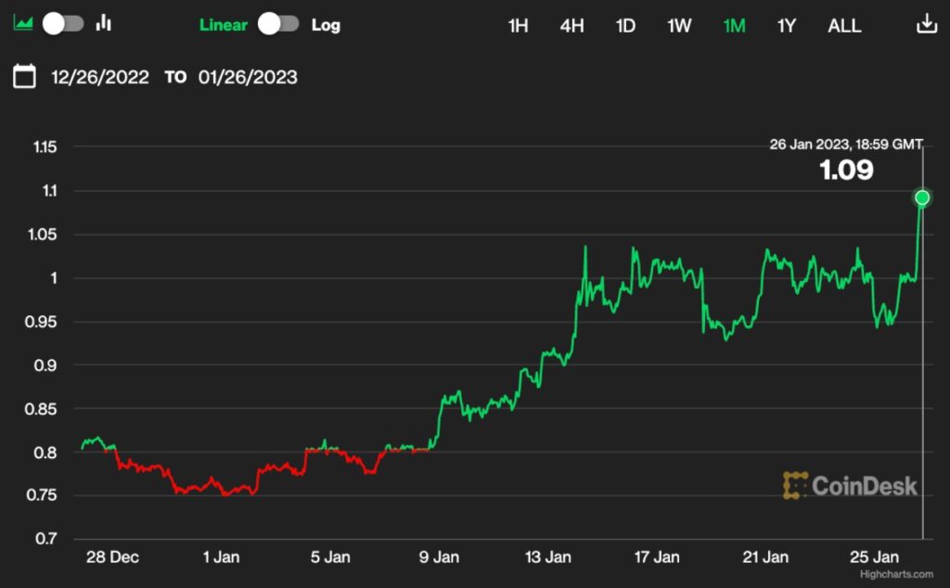Click the gold CoinDesk logo icon

point(795,484)
